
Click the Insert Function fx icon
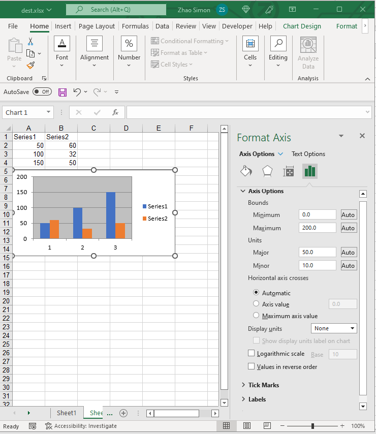tap(115, 112)
